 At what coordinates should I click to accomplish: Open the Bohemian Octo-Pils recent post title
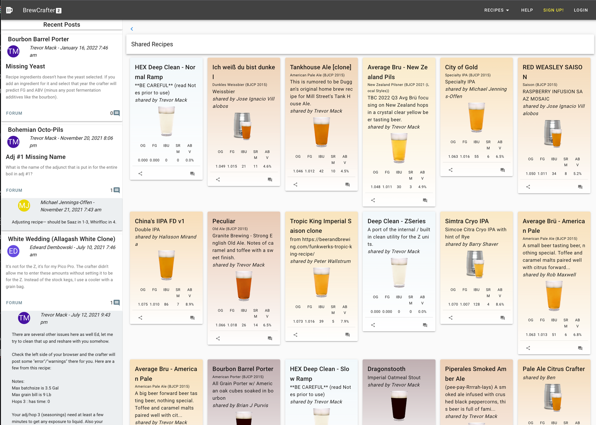click(x=35, y=129)
